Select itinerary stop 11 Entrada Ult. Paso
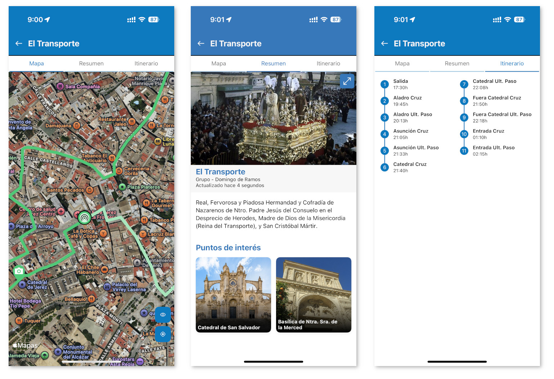The image size is (554, 379). (x=464, y=151)
